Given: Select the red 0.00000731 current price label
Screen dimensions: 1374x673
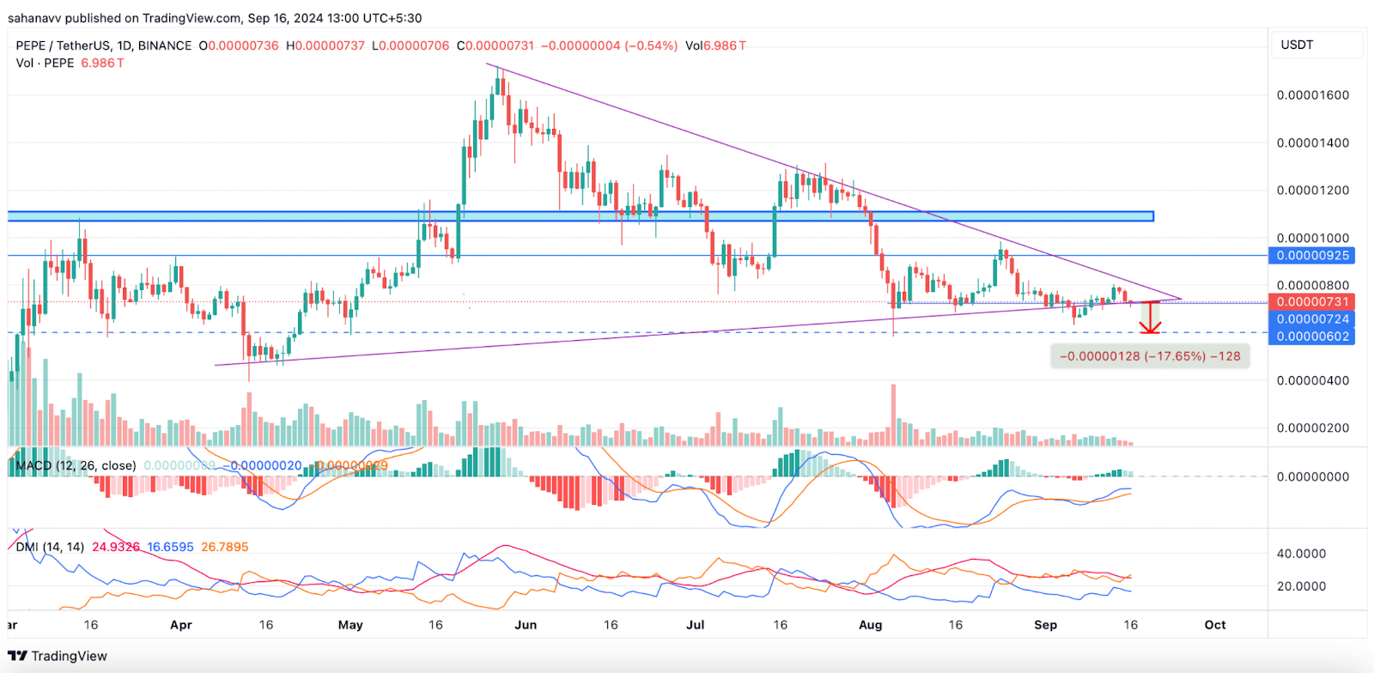Looking at the screenshot, I should pos(1312,302).
